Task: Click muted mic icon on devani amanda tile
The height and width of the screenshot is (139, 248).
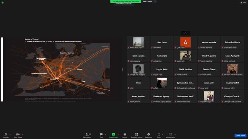Action: pos(199,47)
